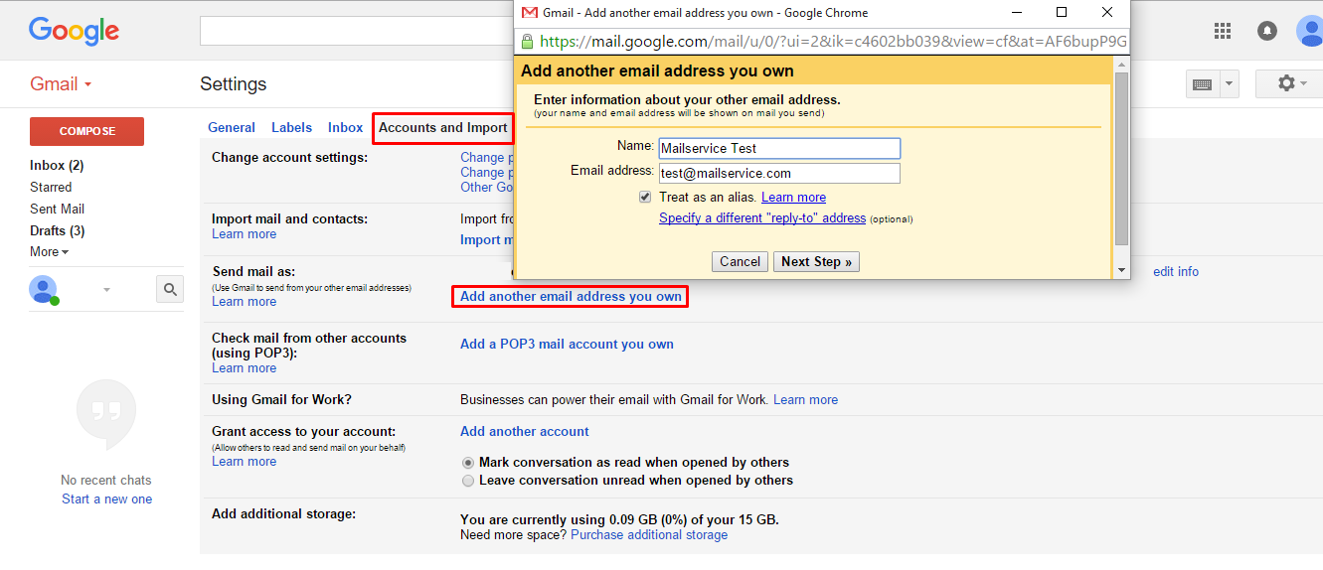Click the Google logo
Viewport: 1323px width, 570px height.
[x=75, y=31]
